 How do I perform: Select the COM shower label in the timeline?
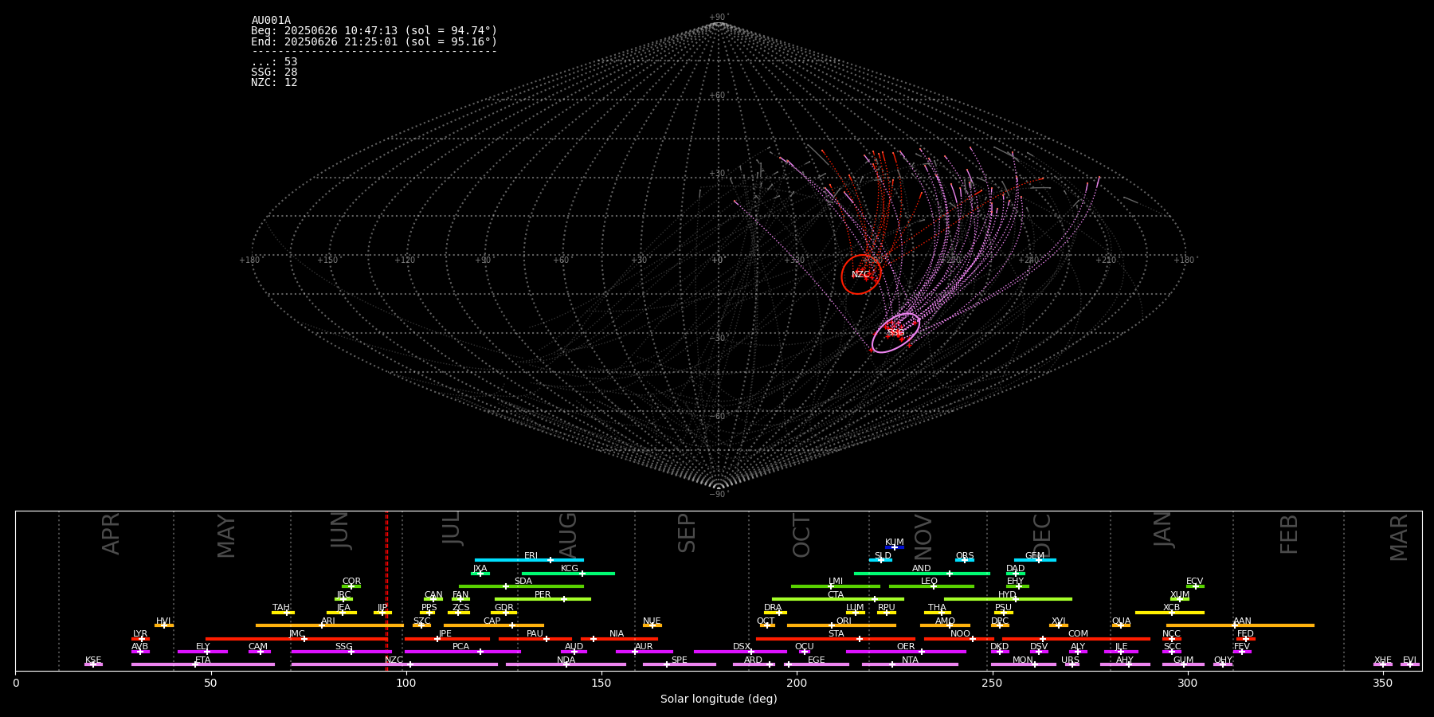[1078, 634]
